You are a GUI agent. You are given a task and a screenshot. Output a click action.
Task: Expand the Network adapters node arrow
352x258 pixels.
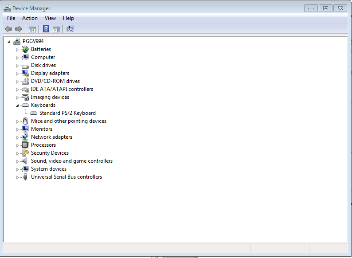(x=17, y=137)
